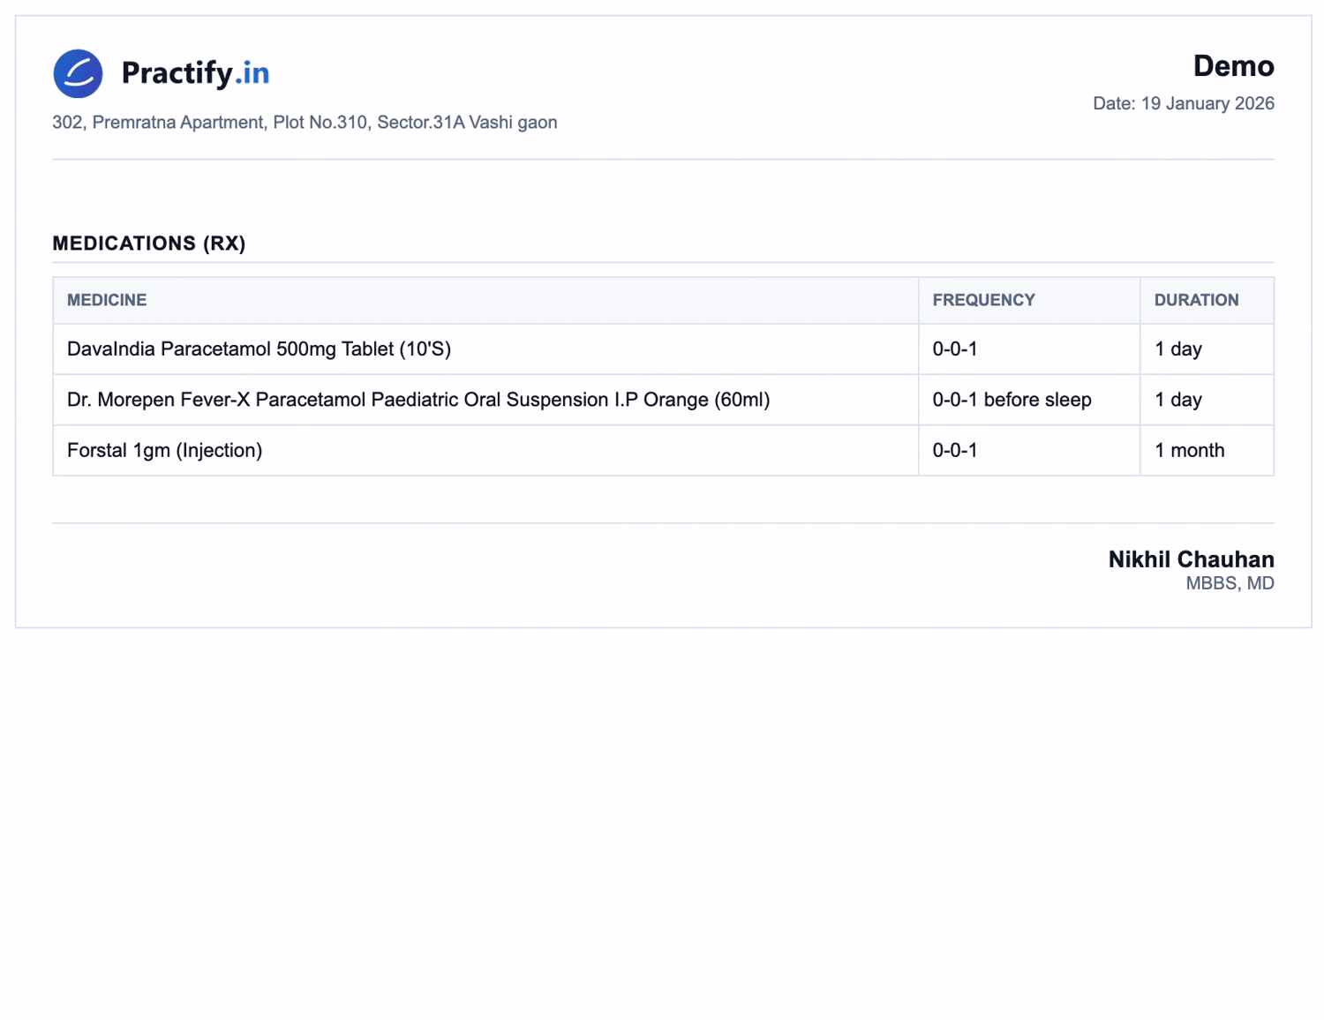Click the 0-0-1 frequency for DavaIndia Paracetamol
Image resolution: width=1324 pixels, height=1020 pixels.
pyautogui.click(x=955, y=349)
